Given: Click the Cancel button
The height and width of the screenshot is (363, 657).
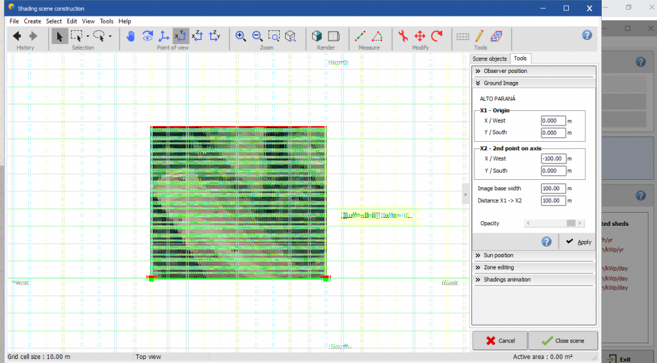Looking at the screenshot, I should coord(500,341).
